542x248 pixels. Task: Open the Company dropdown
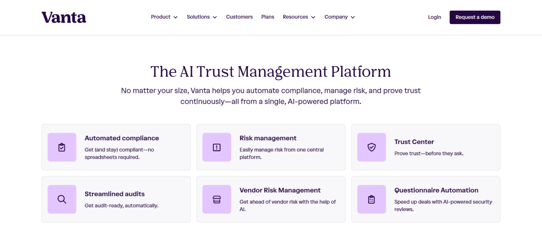click(339, 17)
